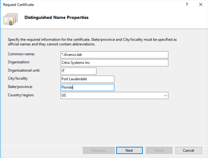Expand the Country/region dropdown arrow
Viewport: 208px width, 158px height.
point(165,96)
